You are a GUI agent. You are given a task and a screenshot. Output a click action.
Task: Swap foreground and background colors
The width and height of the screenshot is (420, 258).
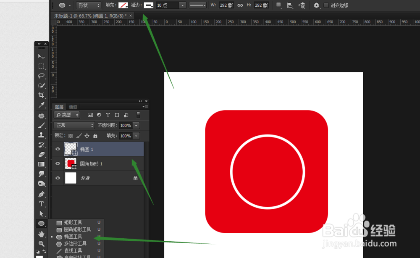(x=45, y=251)
